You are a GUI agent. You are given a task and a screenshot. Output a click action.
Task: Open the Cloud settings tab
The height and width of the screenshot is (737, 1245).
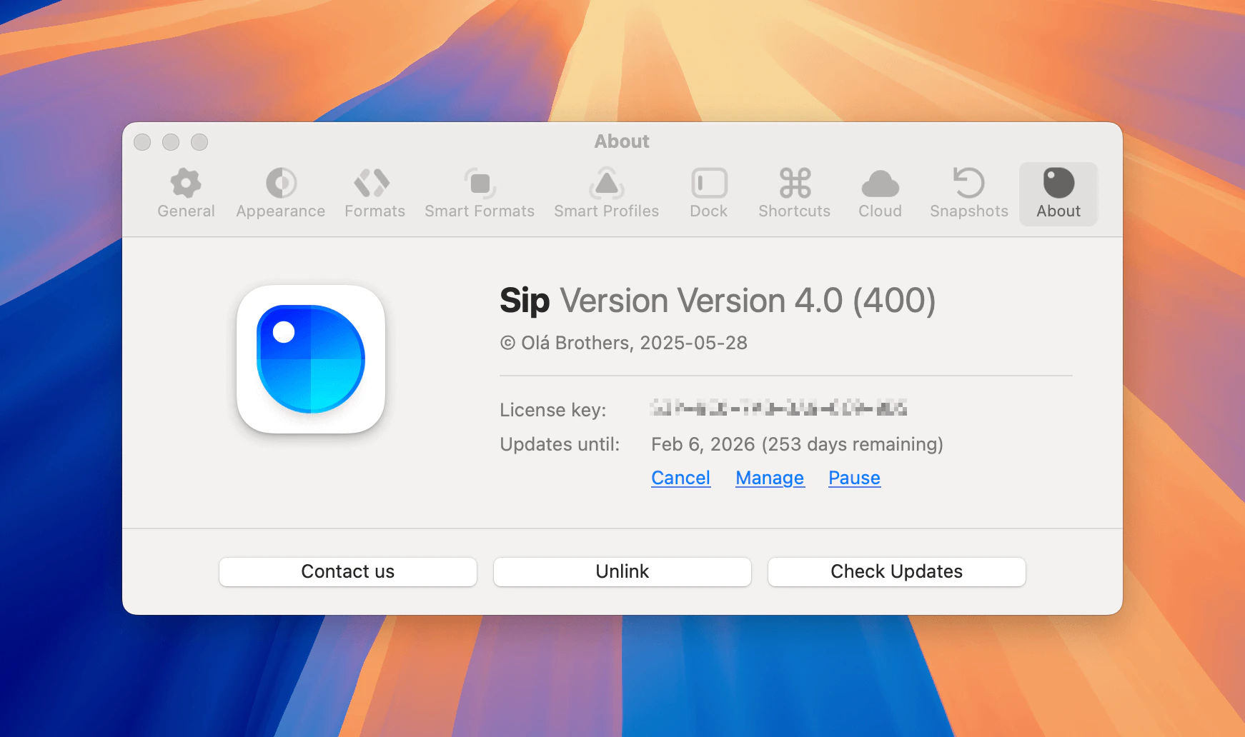click(880, 194)
